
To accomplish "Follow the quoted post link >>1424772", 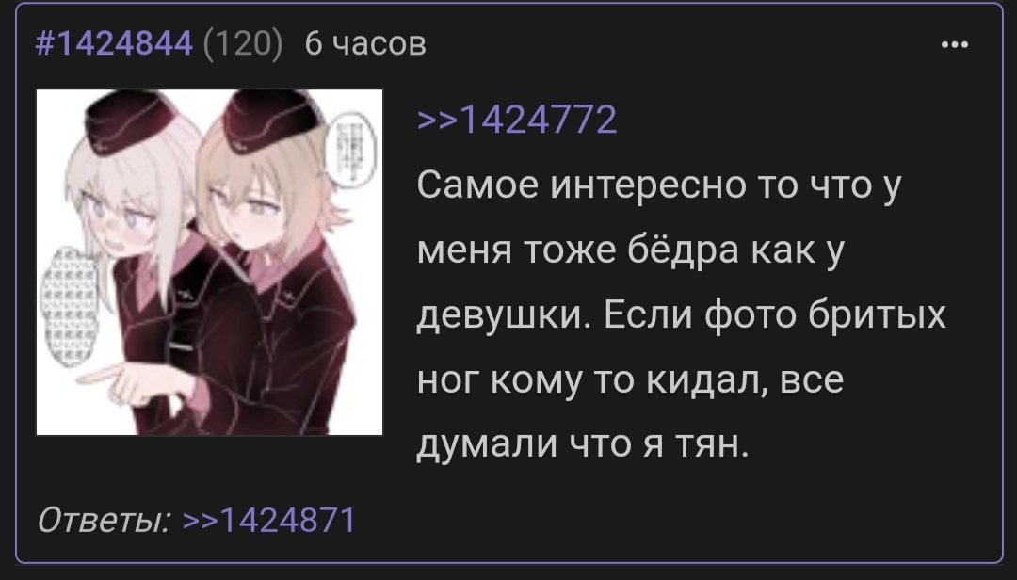I will 517,120.
